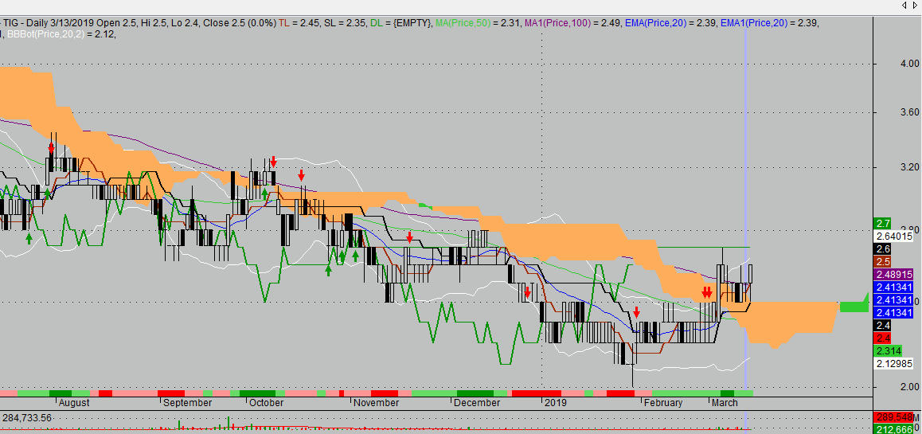Click the double red sell arrows before March

tap(706, 293)
